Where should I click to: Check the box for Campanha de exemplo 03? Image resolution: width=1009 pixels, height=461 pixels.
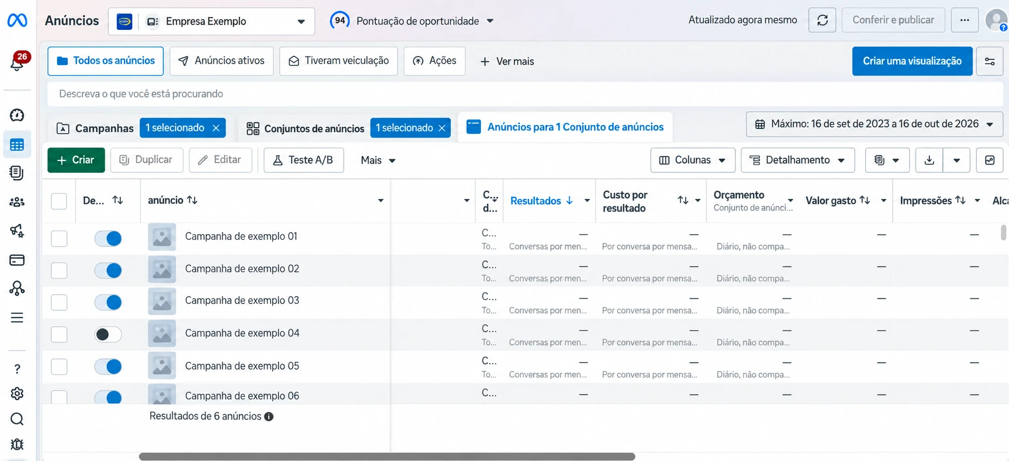(59, 302)
